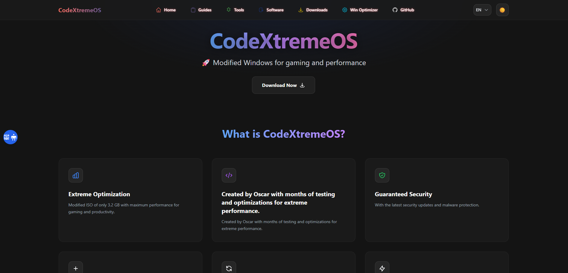
Task: Open the Software navigation item
Action: coord(271,10)
